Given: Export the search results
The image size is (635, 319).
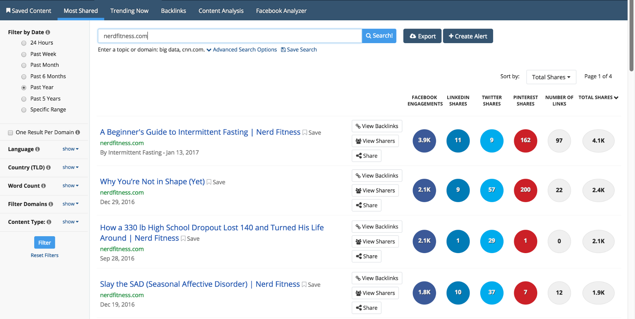Looking at the screenshot, I should (422, 36).
